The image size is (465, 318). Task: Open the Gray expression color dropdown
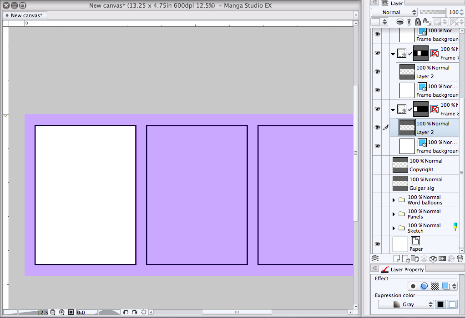(x=406, y=305)
